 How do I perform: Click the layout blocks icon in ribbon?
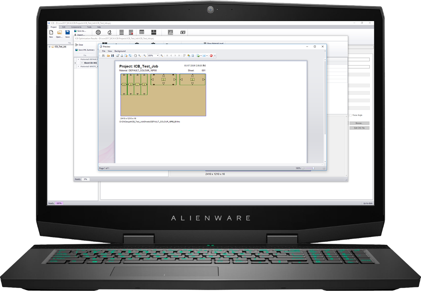point(154,32)
